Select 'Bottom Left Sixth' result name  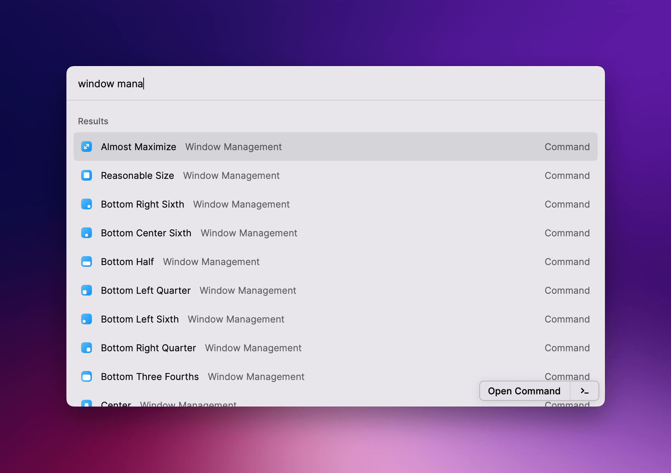[x=140, y=319]
